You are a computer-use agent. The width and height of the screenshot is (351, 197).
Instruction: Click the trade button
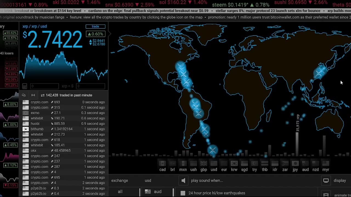click(95, 27)
